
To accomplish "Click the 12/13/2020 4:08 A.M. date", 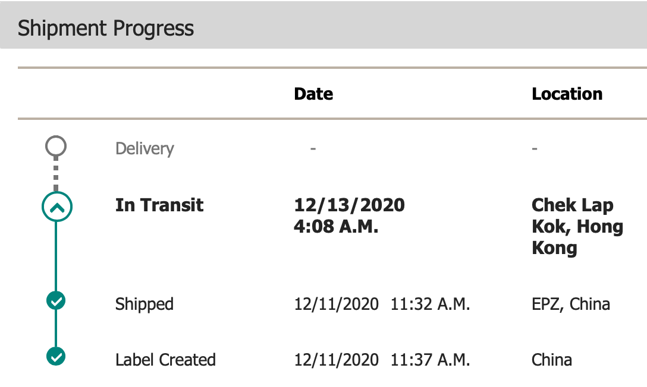I will [x=349, y=216].
